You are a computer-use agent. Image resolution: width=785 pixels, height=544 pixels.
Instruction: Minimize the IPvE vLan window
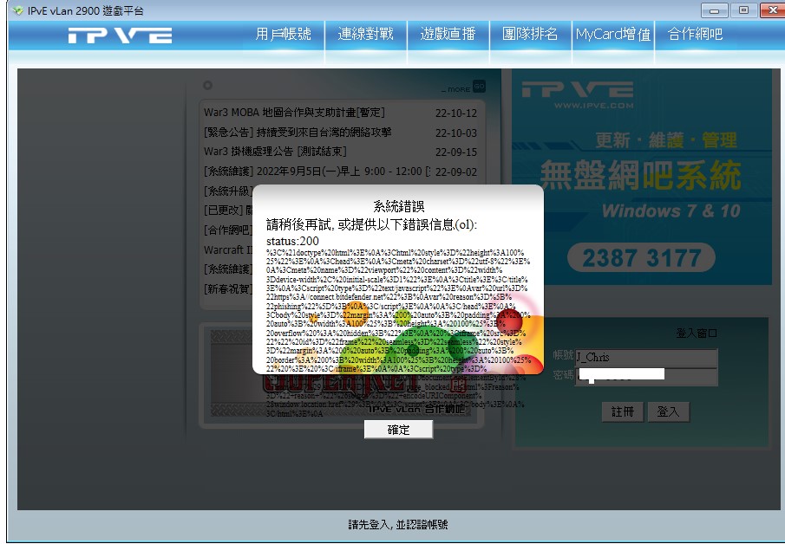coord(715,10)
